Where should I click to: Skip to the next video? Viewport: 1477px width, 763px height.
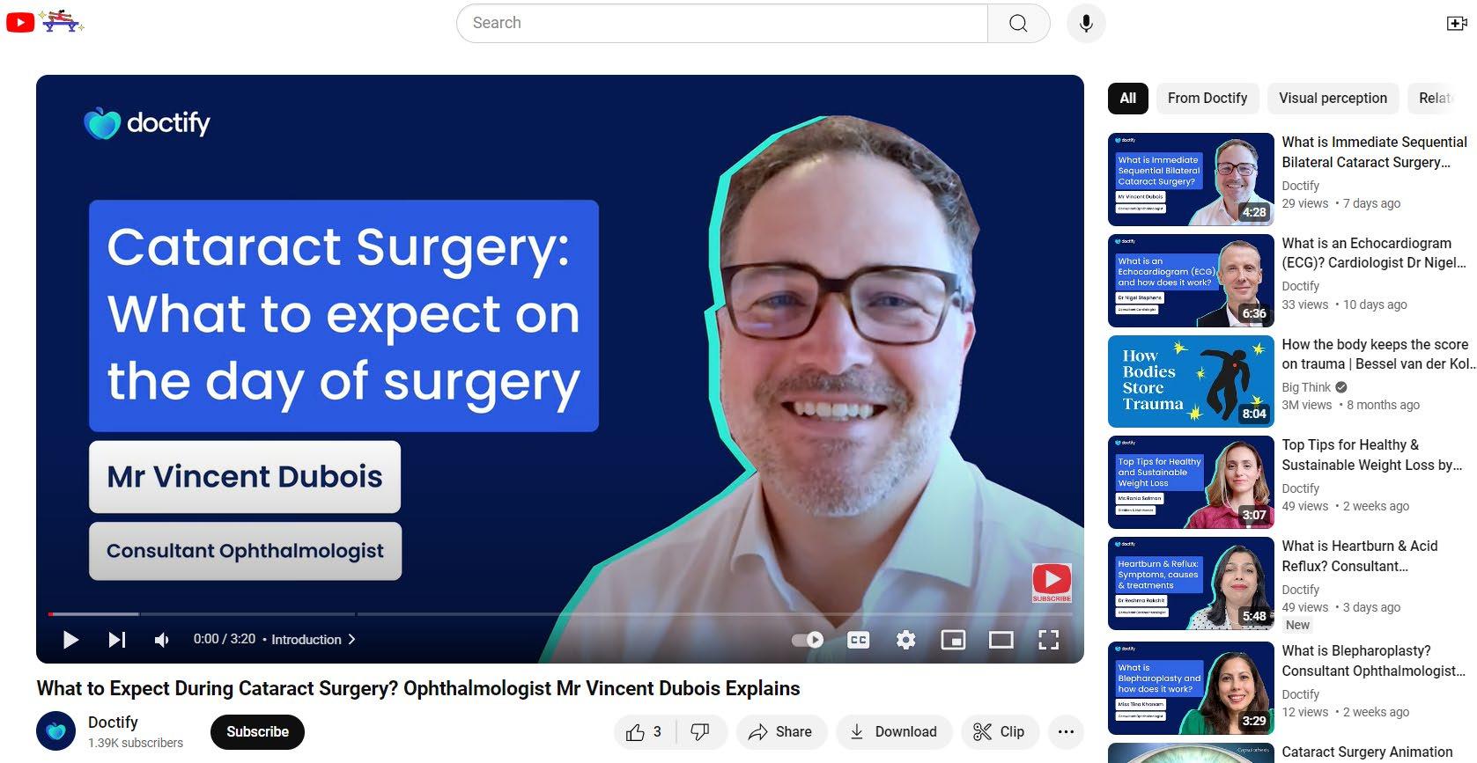pyautogui.click(x=117, y=640)
